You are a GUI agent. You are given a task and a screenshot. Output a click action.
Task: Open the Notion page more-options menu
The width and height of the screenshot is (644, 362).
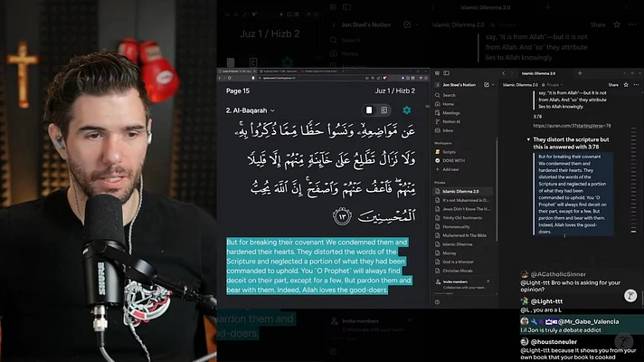pos(636,85)
